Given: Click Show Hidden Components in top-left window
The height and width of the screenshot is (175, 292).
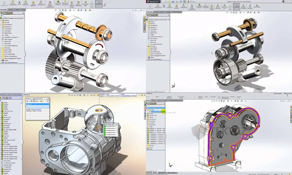Looking at the screenshot, I should pyautogui.click(x=50, y=4).
